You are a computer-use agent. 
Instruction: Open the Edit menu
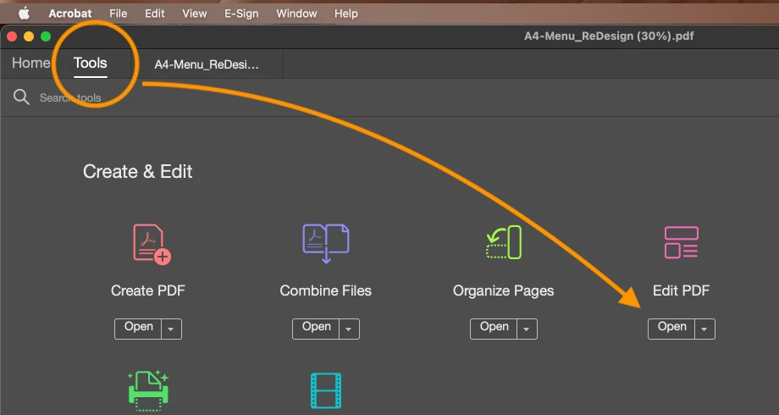click(x=154, y=14)
